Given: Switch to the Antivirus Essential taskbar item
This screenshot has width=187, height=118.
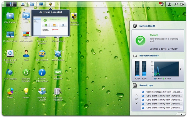Looking at the screenshot, I should click(x=50, y=4).
